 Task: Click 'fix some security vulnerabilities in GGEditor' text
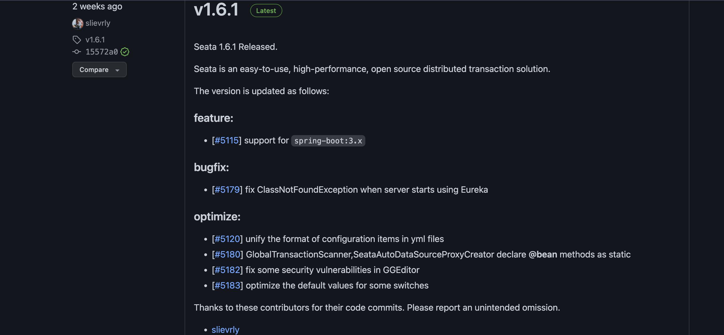332,270
